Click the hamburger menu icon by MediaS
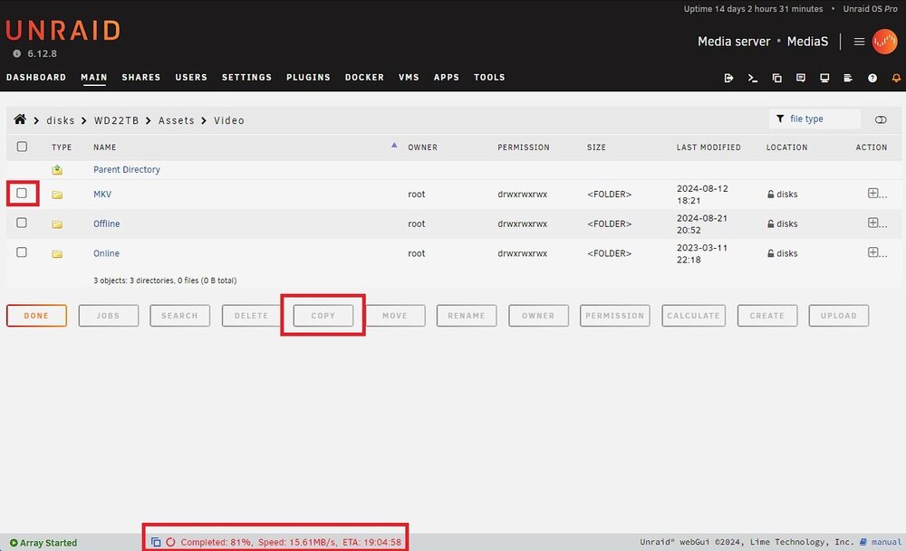 859,42
